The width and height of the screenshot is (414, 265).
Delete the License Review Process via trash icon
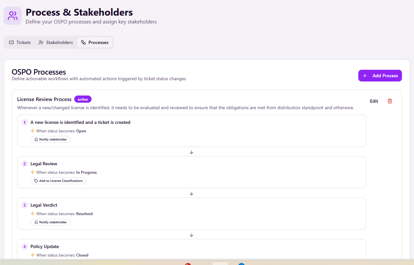390,101
